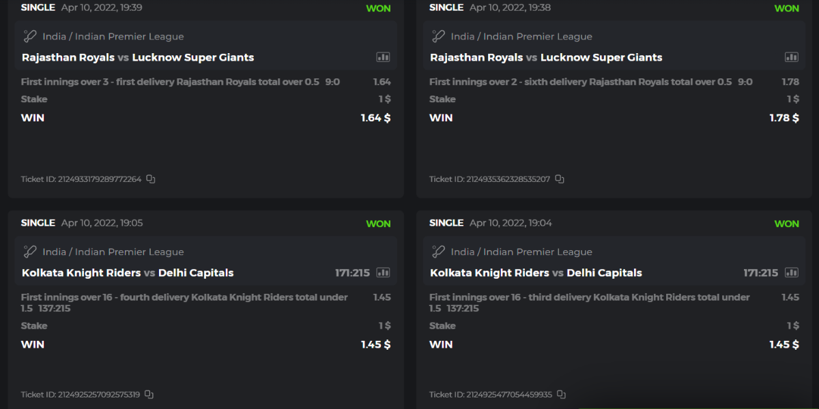
Task: Click the 171:215 score on the 19:05 bet
Action: pos(352,273)
